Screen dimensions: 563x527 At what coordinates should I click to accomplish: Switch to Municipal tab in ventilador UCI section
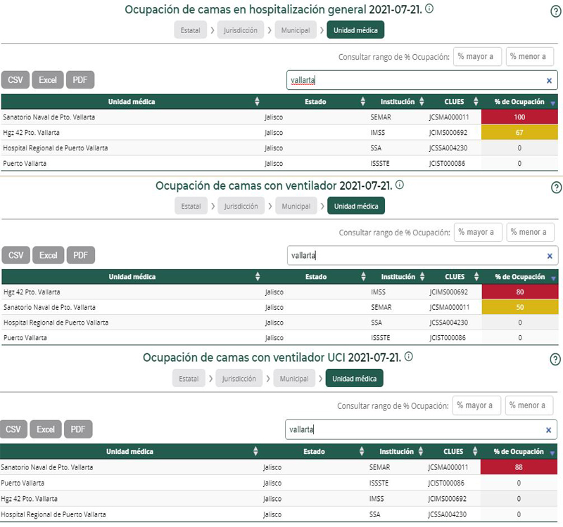point(294,378)
